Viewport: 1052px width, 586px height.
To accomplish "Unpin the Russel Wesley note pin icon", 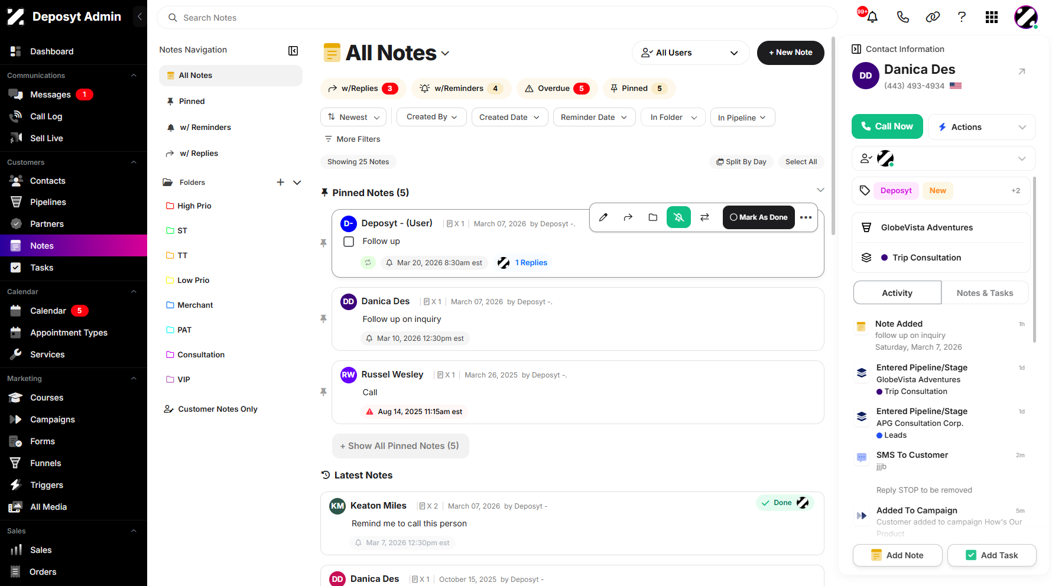I will [x=323, y=392].
